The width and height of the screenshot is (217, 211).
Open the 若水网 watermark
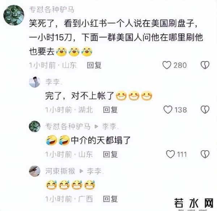194,203
